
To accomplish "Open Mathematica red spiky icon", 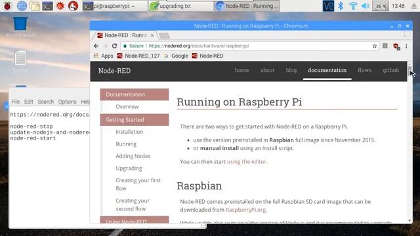I will point(60,6).
